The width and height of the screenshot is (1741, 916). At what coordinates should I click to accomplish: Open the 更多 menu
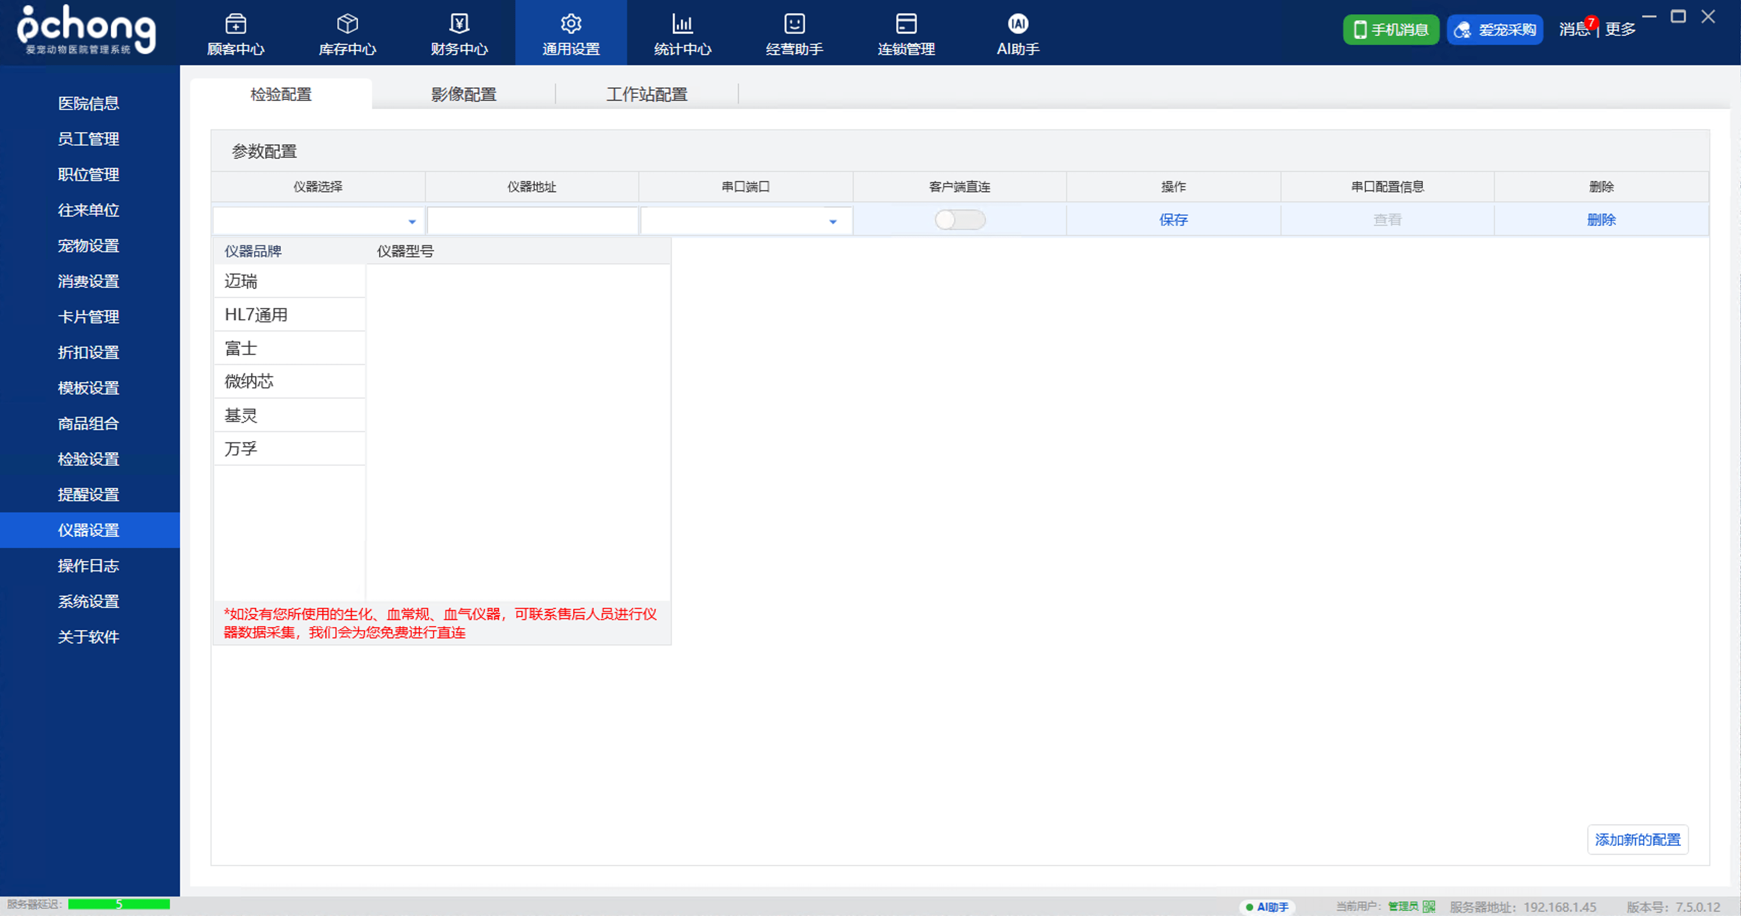tap(1620, 29)
